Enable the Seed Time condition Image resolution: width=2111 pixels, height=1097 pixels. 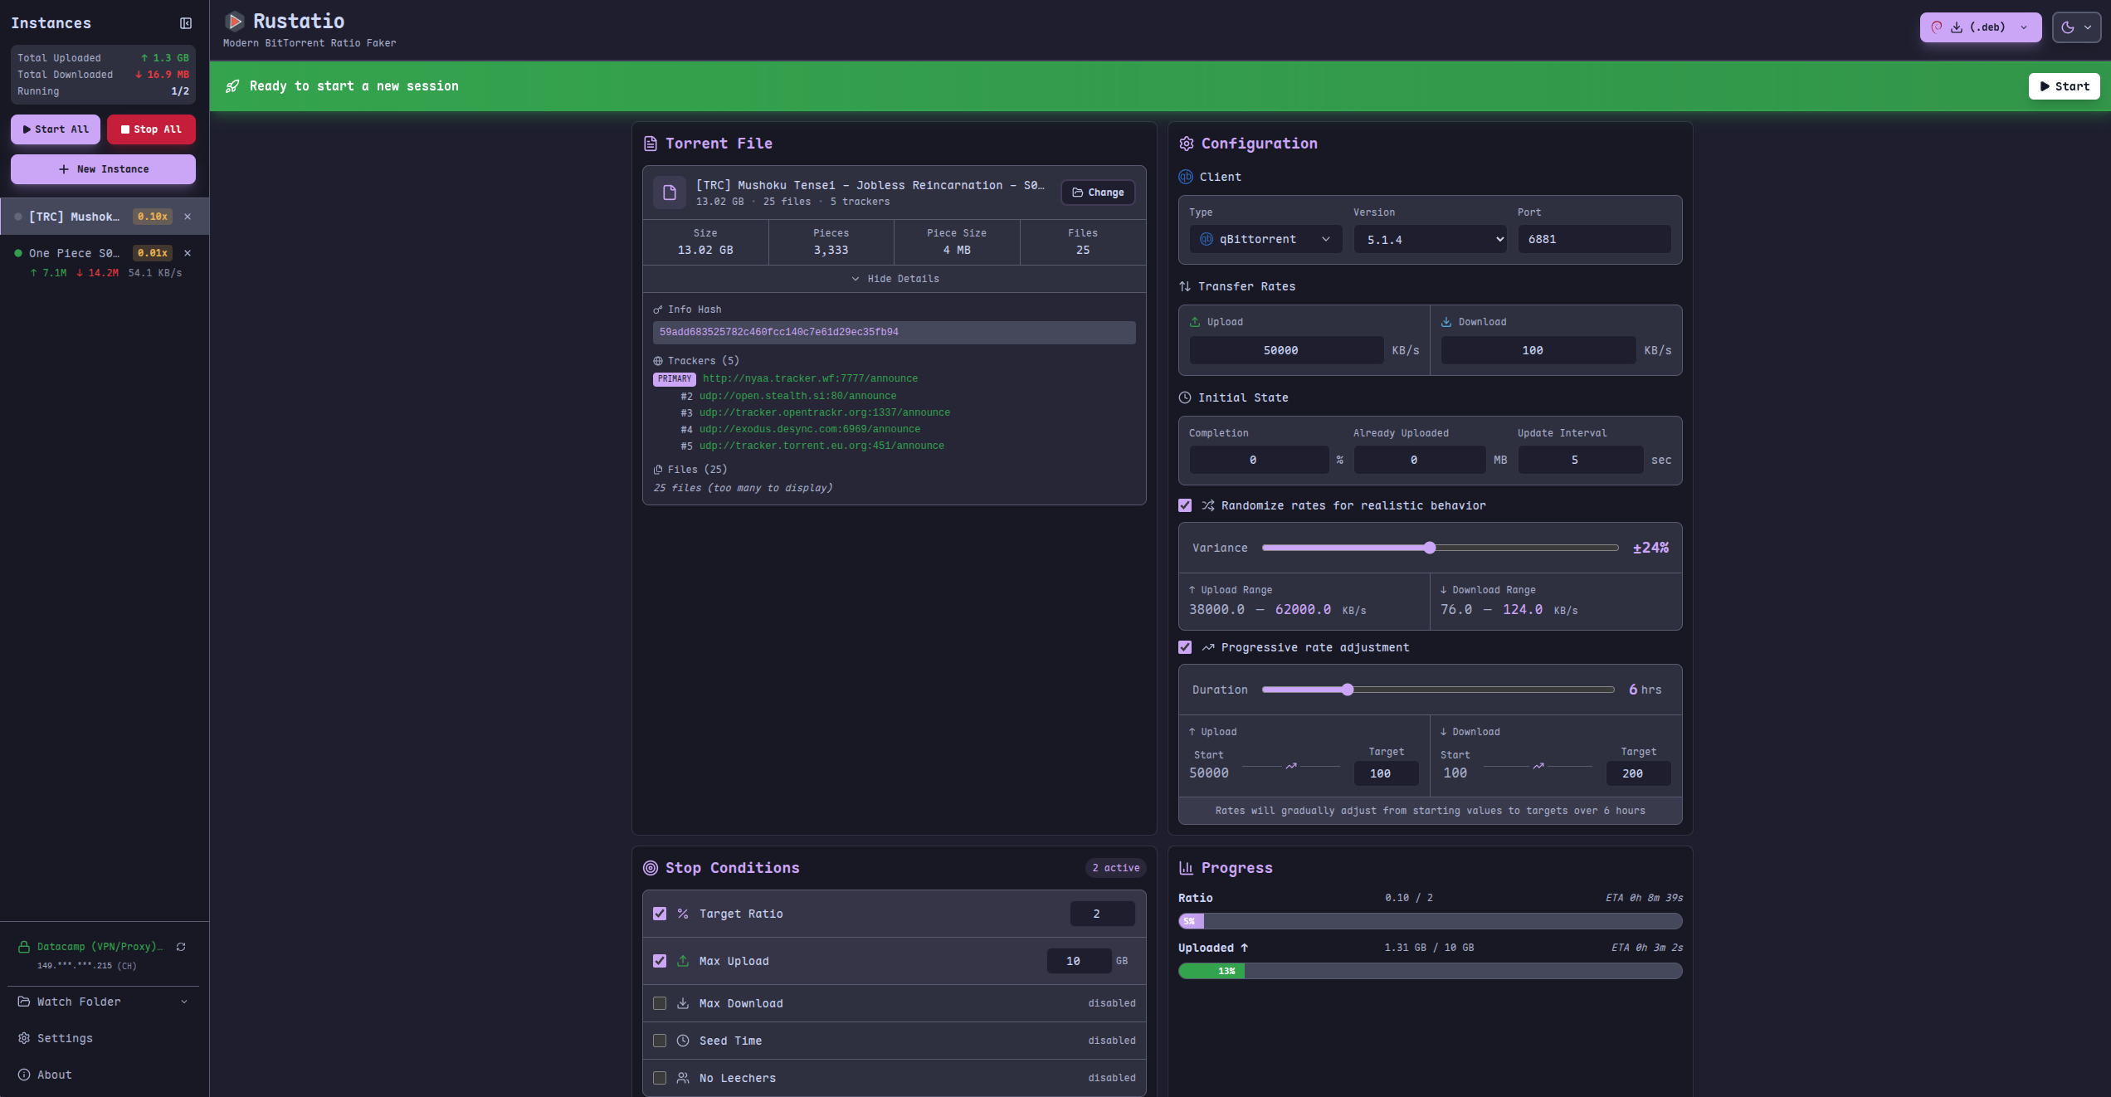pos(660,1041)
